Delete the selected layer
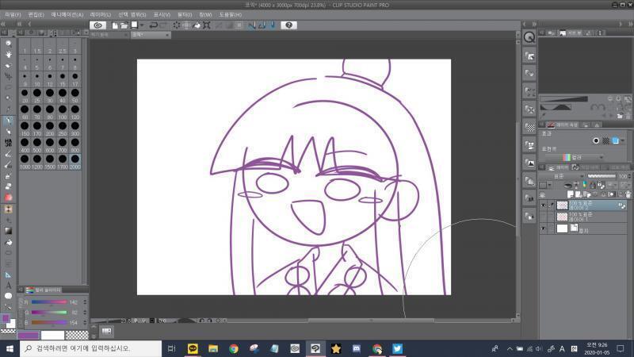 click(x=628, y=194)
